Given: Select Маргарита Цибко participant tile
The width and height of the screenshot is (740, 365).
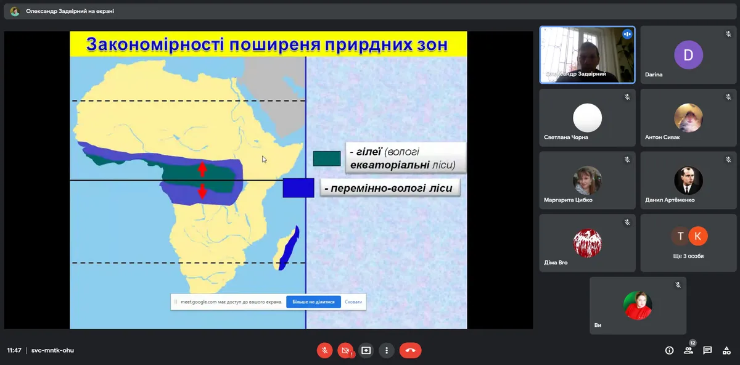Looking at the screenshot, I should 587,180.
